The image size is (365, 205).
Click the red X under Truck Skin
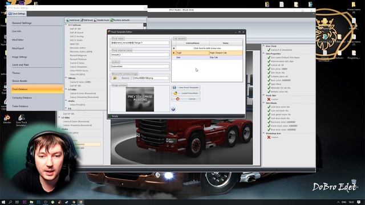(269, 99)
